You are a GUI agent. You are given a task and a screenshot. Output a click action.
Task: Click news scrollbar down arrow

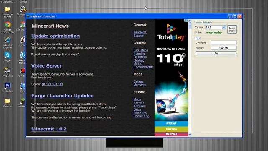[x=190, y=135]
